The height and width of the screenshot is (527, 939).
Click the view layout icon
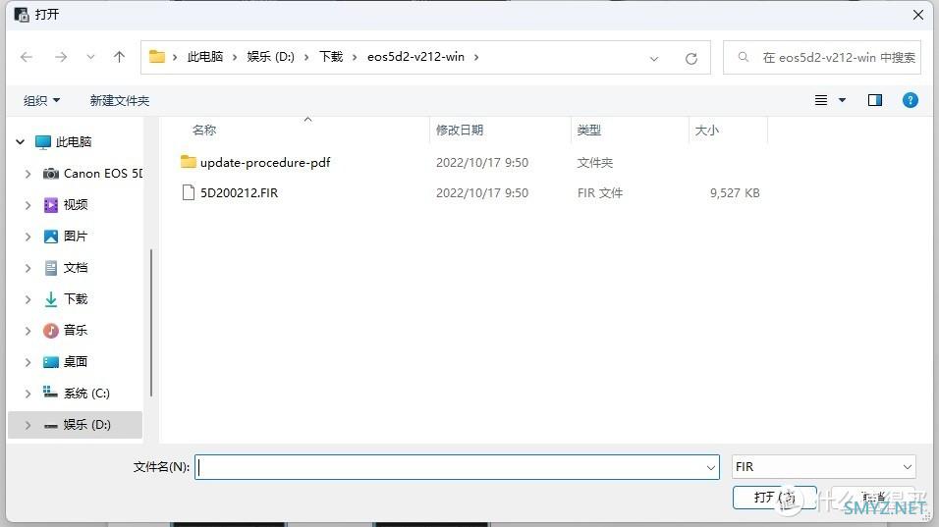pos(821,100)
